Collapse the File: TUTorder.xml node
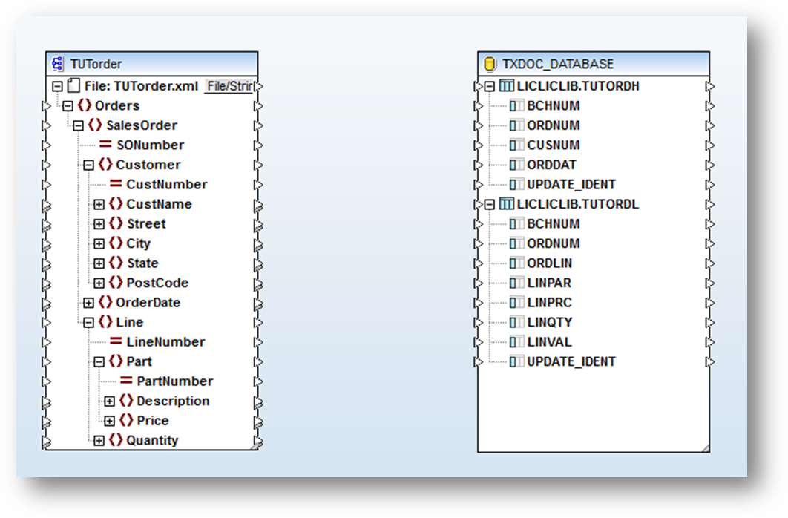 tap(57, 86)
